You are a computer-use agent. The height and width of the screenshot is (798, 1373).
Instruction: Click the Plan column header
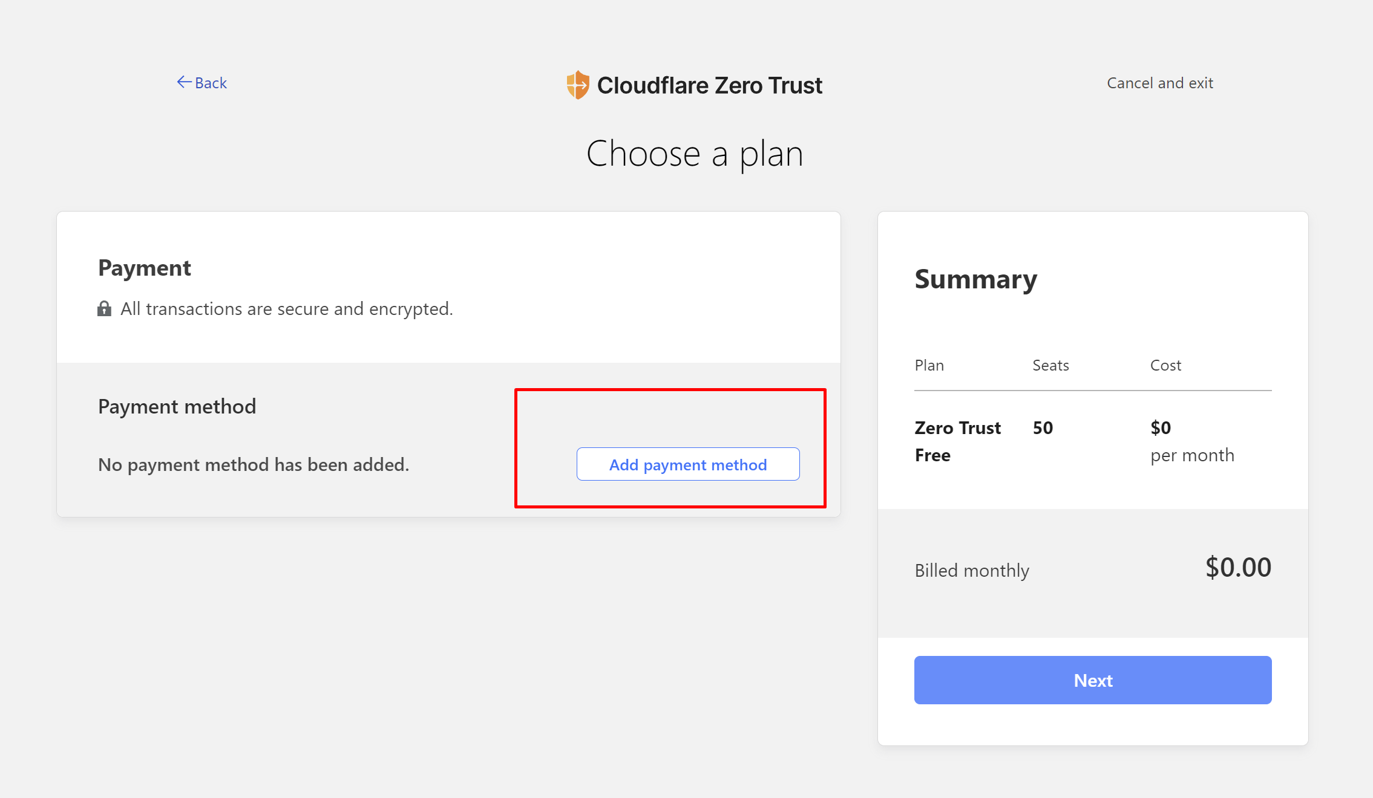click(929, 365)
